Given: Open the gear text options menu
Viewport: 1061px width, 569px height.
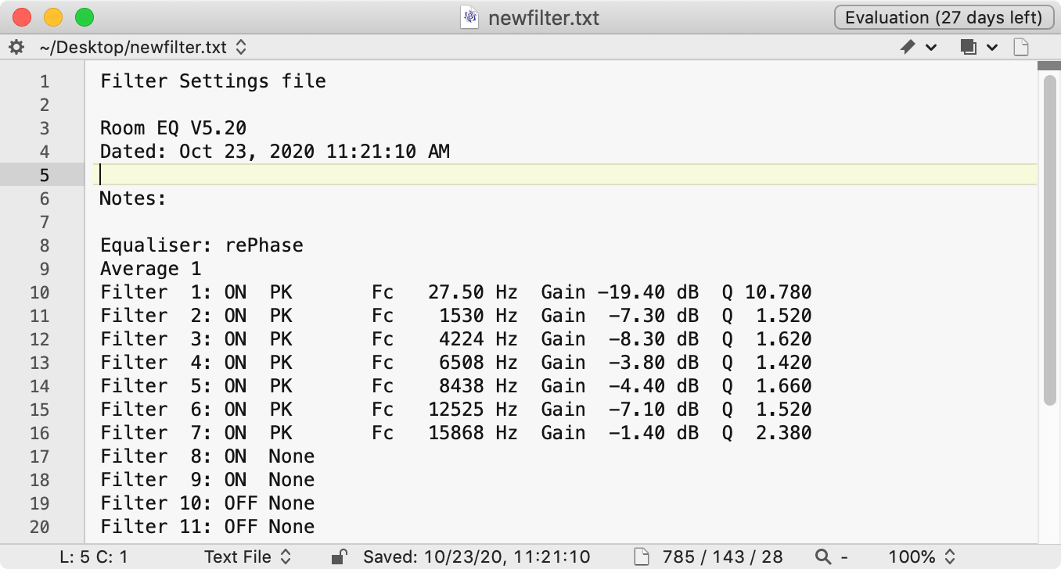Looking at the screenshot, I should point(16,48).
